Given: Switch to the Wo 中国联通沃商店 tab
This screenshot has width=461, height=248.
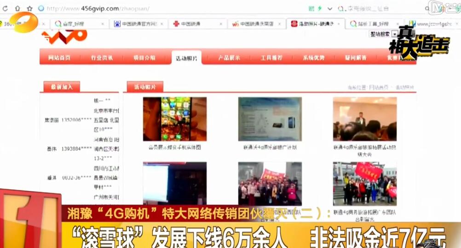Looking at the screenshot, I should point(257,24).
